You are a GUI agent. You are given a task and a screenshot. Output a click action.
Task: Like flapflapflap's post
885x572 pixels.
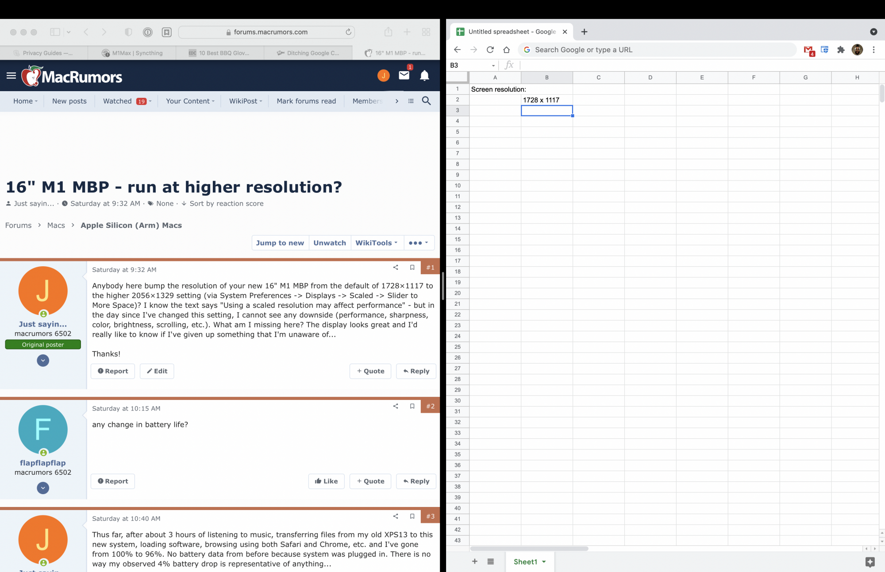(x=326, y=481)
